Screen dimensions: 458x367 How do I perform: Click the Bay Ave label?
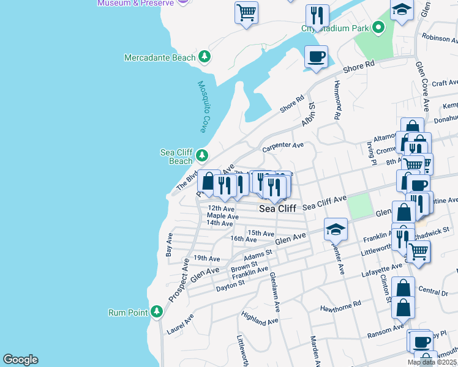169,245
